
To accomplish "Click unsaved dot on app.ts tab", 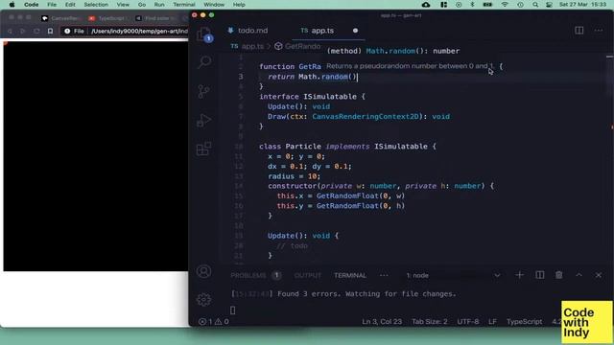I will point(355,31).
